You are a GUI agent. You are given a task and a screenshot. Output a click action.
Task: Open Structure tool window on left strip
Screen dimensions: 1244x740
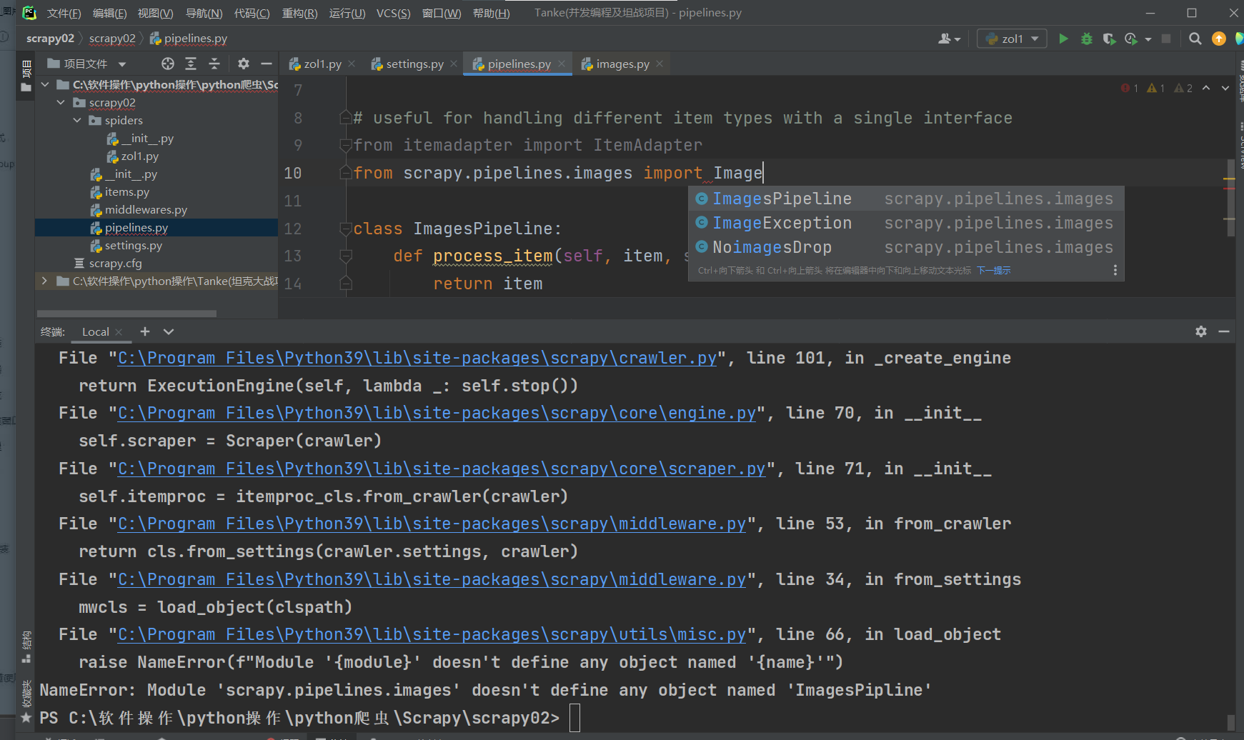click(x=26, y=646)
